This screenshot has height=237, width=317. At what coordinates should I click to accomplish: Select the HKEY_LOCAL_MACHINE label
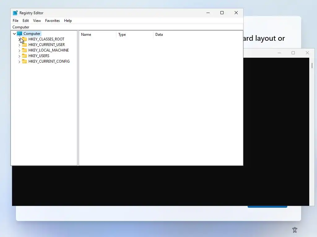(49, 50)
